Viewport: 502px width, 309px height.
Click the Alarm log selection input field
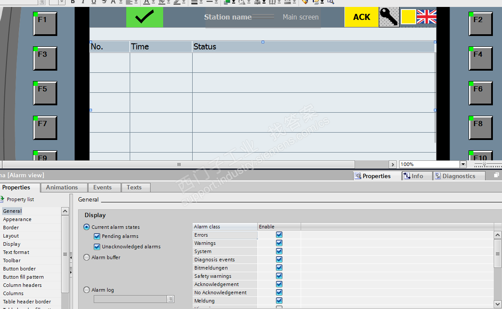click(130, 299)
